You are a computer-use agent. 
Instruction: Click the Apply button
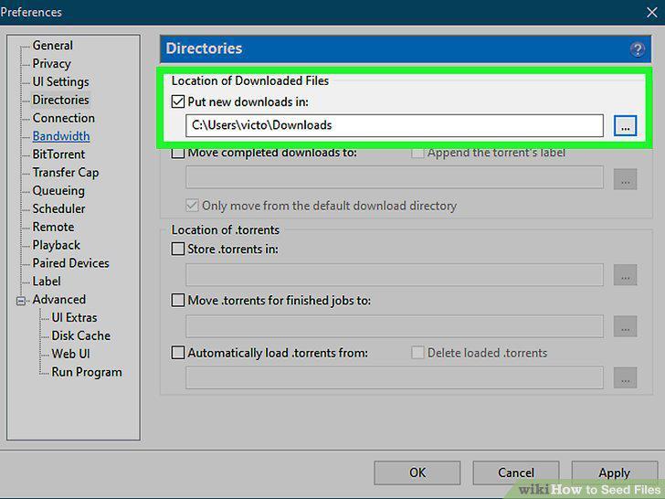(615, 472)
